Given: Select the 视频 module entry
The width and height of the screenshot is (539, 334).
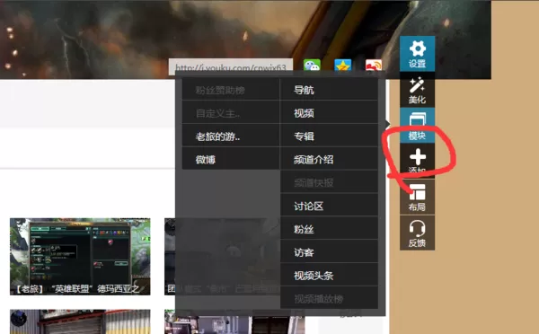Looking at the screenshot, I should [x=329, y=113].
